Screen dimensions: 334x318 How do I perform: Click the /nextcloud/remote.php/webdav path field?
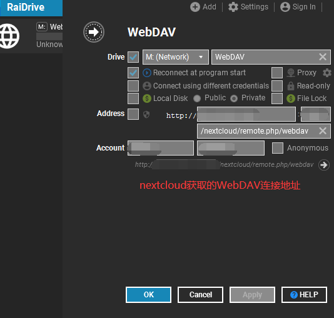264,130
